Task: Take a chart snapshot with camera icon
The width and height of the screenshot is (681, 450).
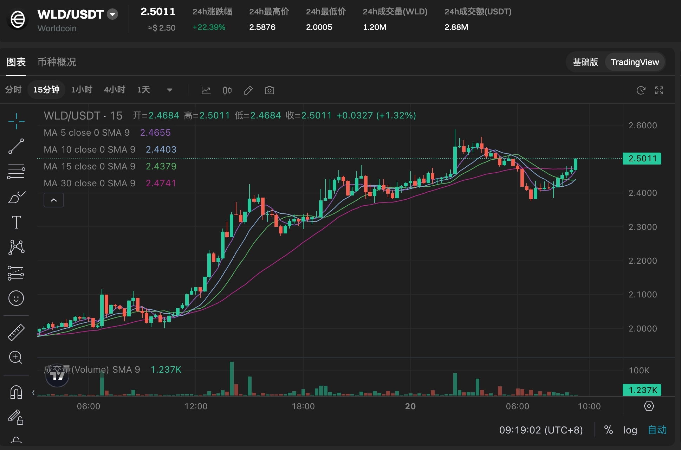Action: (x=270, y=90)
